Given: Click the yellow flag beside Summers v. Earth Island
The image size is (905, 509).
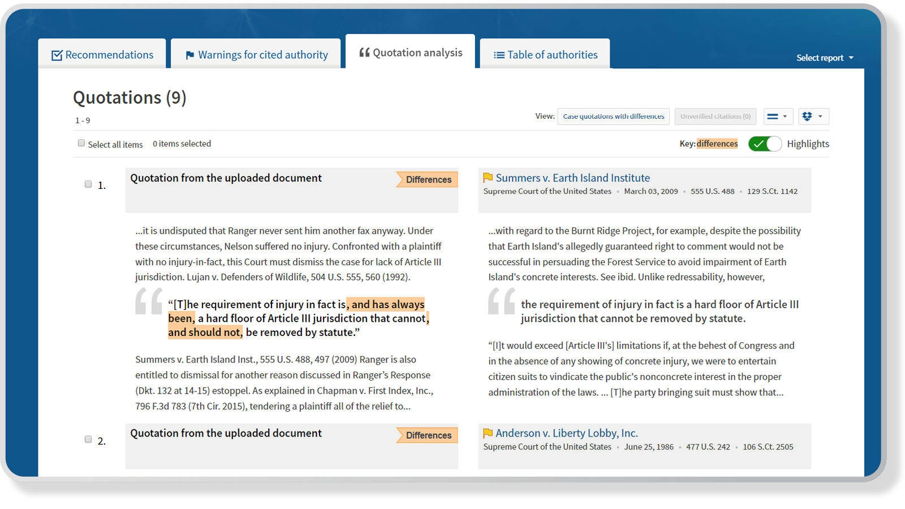Looking at the screenshot, I should point(488,178).
